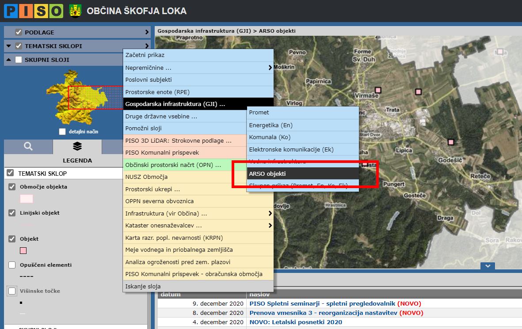Click the overview map thumbnail
The image size is (522, 329).
(77, 97)
